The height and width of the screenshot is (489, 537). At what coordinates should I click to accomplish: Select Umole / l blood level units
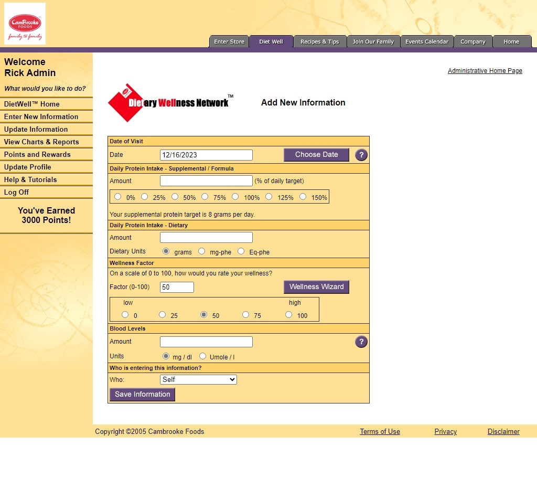pos(203,356)
